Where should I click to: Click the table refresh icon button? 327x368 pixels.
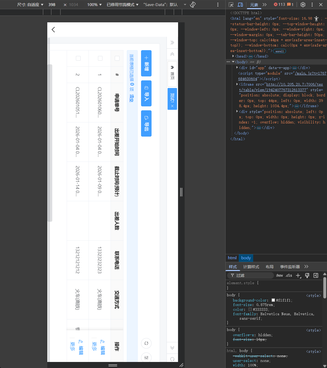146,343
